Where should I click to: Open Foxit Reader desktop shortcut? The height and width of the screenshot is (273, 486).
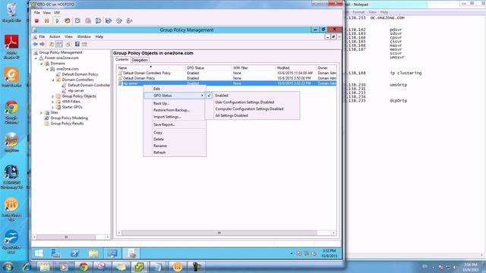click(11, 77)
